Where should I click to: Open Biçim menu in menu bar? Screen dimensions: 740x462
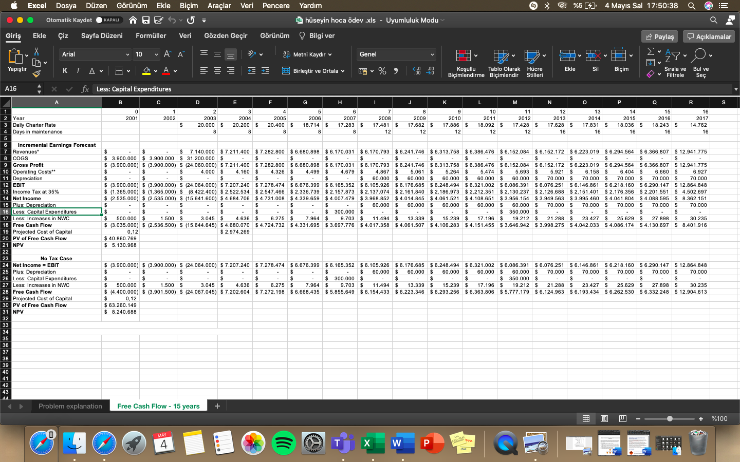189,6
